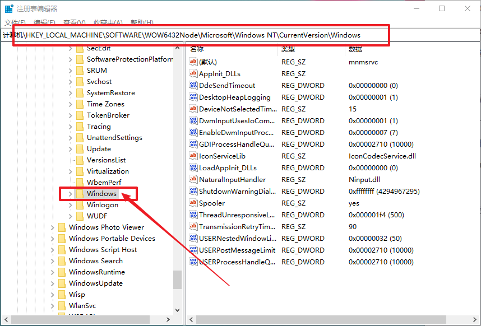Click the LoadAppInit_DLLs DWORD icon

(193, 167)
